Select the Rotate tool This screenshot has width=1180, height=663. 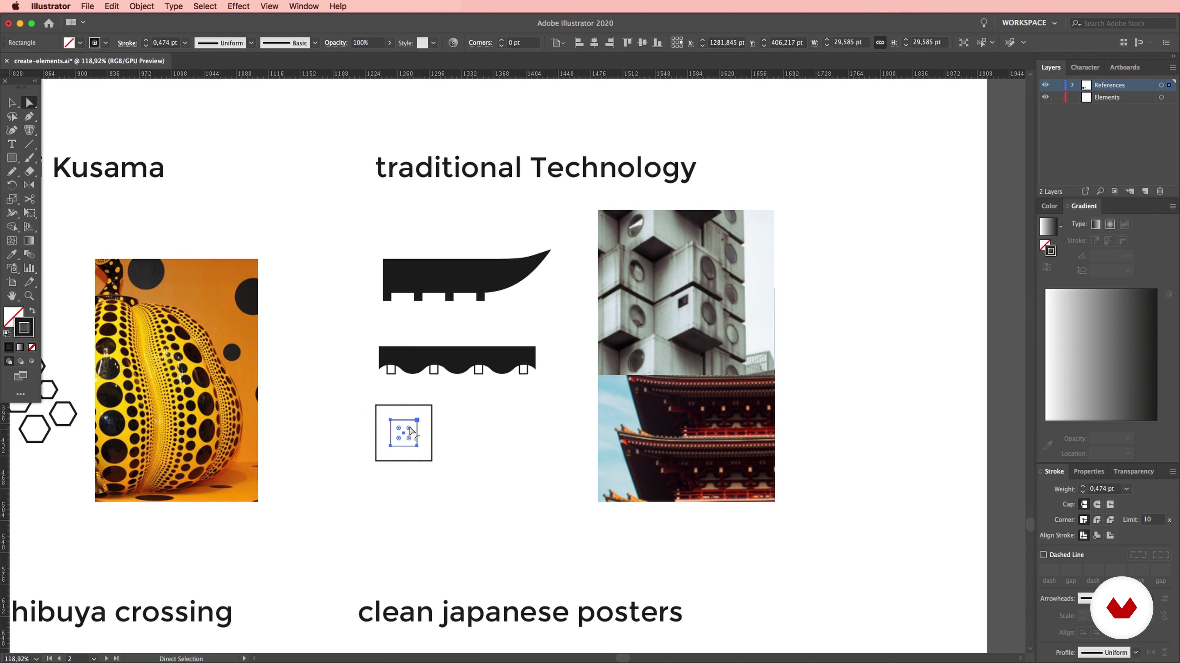tap(12, 185)
